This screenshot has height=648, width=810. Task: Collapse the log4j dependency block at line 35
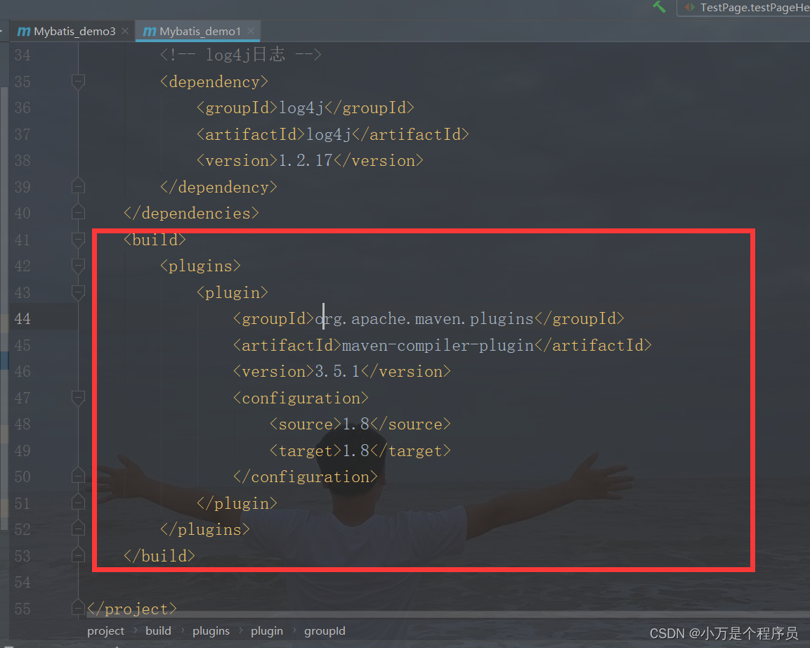point(78,82)
